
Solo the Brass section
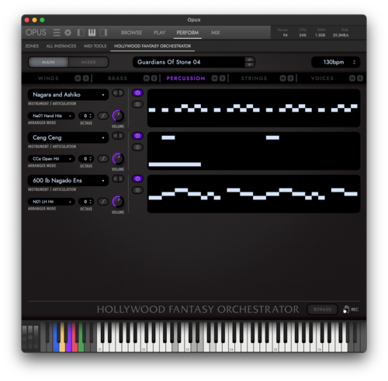tap(154, 78)
